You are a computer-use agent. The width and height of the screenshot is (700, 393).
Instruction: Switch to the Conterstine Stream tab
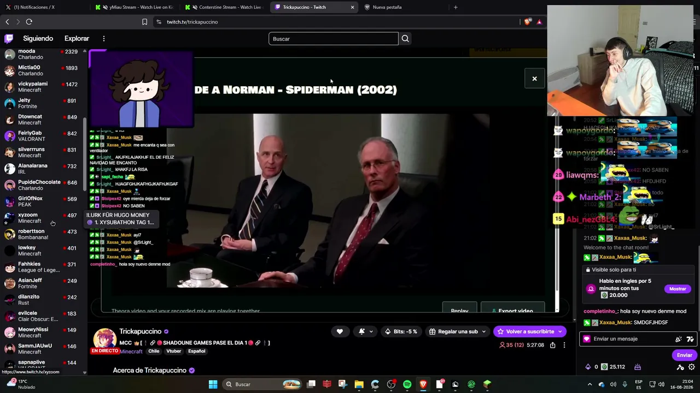click(x=224, y=7)
